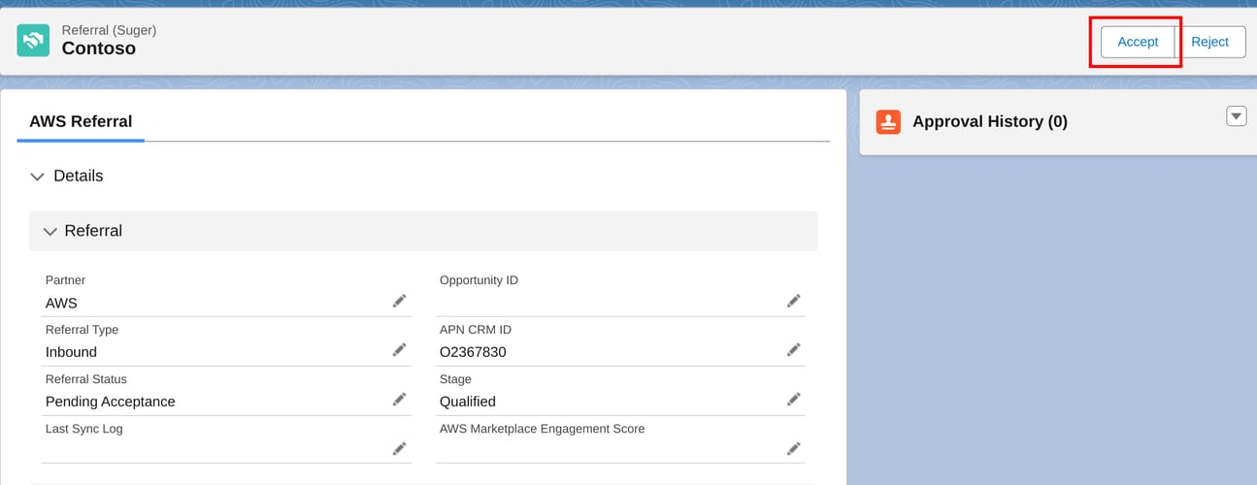Image resolution: width=1257 pixels, height=485 pixels.
Task: Edit the APN CRM ID pencil icon
Action: (x=794, y=349)
